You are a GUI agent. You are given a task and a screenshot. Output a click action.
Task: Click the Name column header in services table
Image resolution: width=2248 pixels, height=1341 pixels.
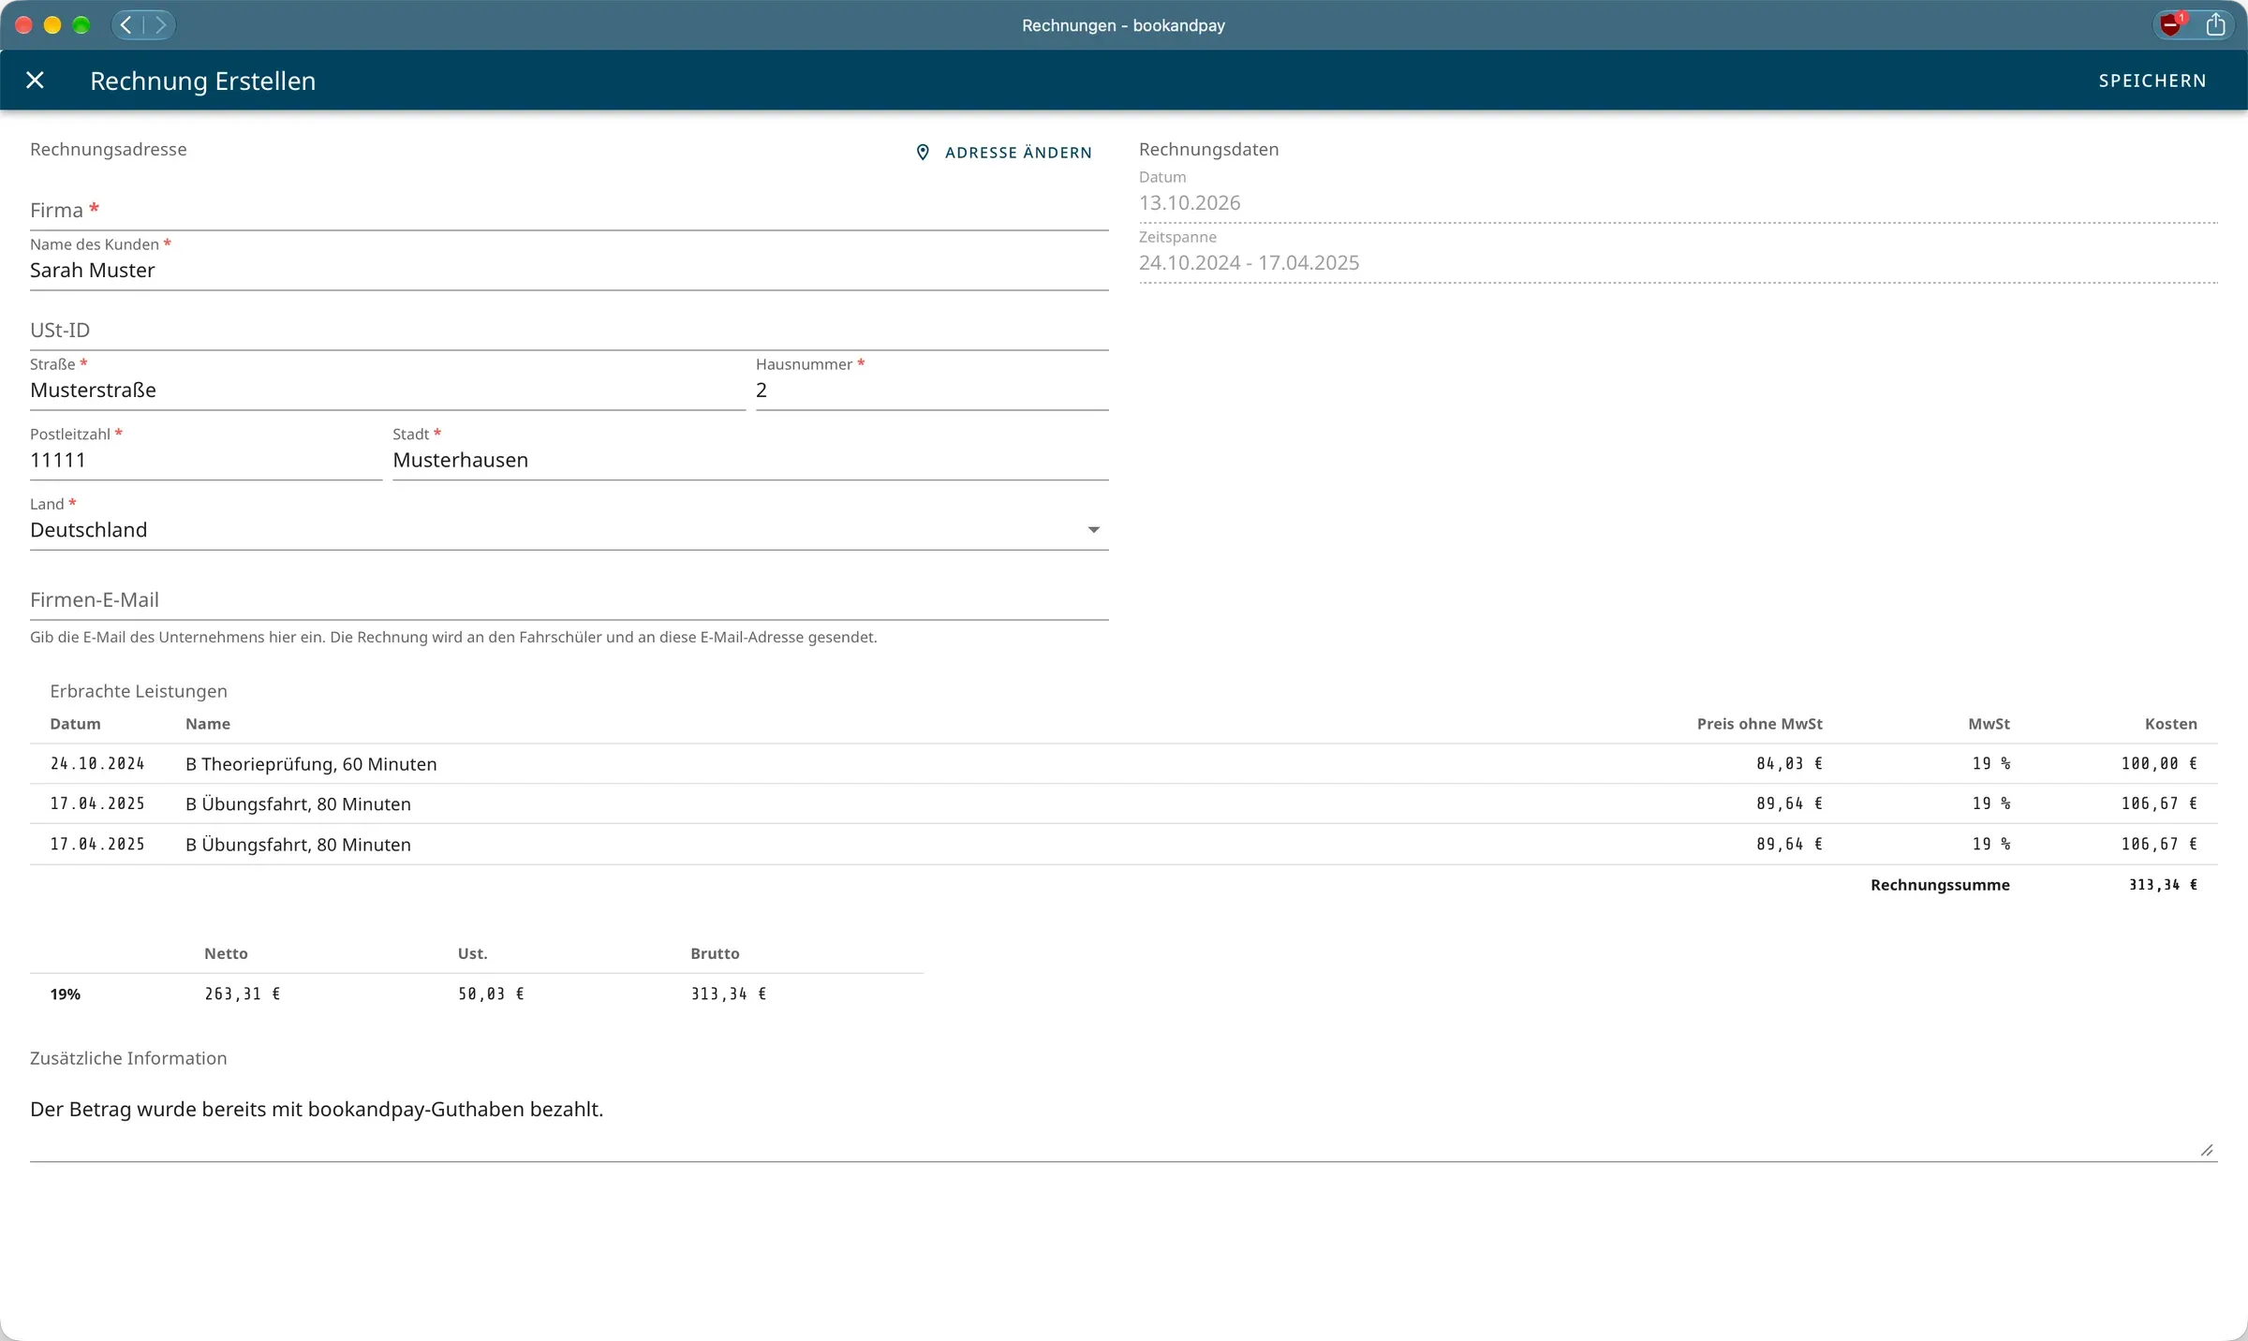[208, 724]
